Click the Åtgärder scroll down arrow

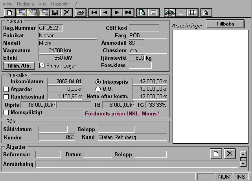(x=243, y=163)
